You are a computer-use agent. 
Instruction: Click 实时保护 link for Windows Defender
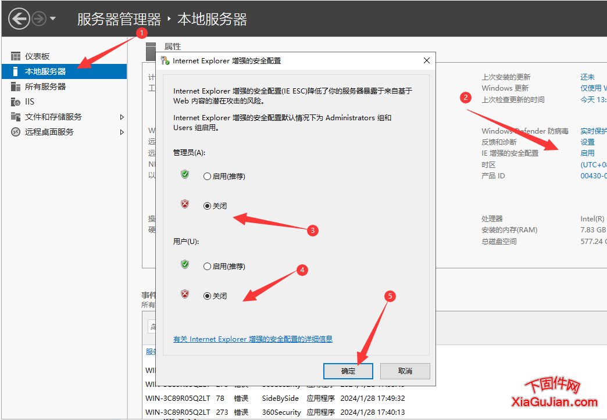click(x=594, y=131)
